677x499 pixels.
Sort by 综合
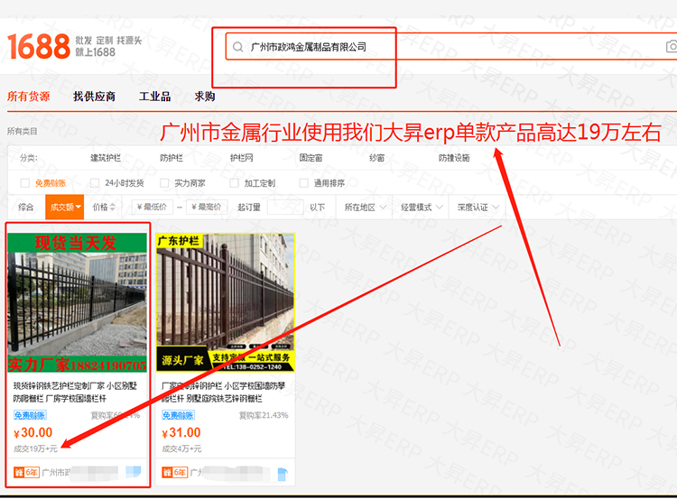(x=26, y=208)
